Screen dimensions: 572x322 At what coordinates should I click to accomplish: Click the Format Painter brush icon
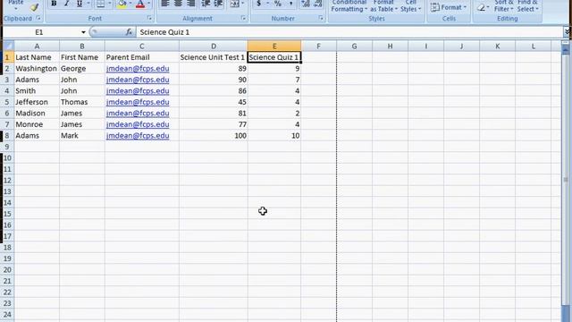pyautogui.click(x=34, y=7)
